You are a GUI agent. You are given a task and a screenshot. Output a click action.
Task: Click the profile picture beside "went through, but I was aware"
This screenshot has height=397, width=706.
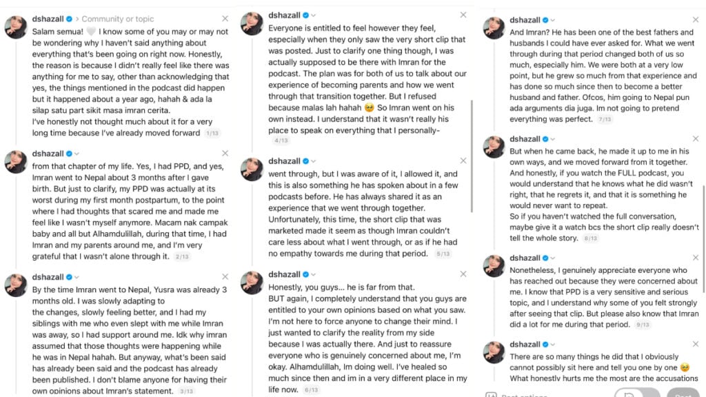[x=252, y=170]
